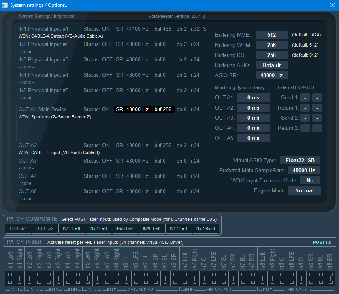Toggle insert for in5 Left channel
339x294 pixels.
87,279
